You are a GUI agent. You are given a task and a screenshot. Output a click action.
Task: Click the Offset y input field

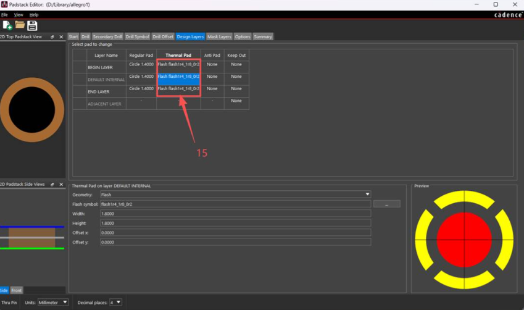pyautogui.click(x=235, y=242)
